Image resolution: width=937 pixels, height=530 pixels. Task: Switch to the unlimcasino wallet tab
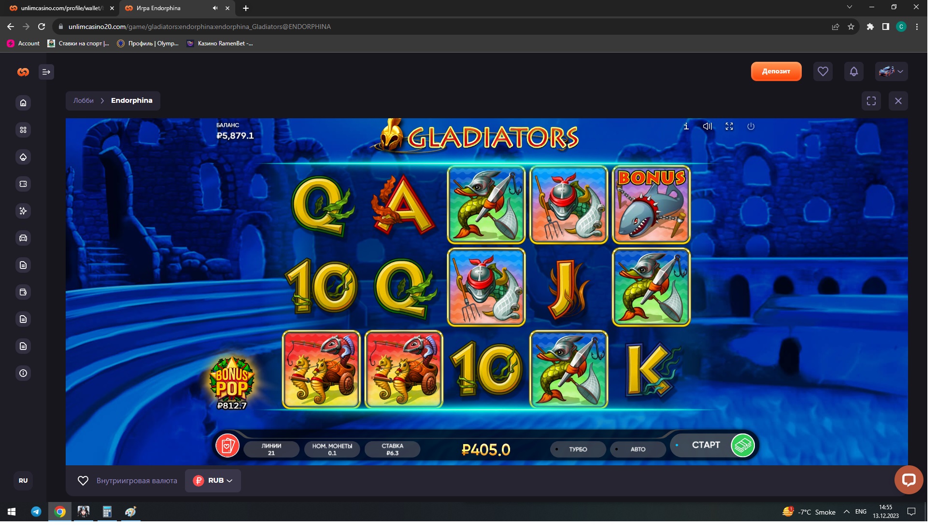click(60, 8)
